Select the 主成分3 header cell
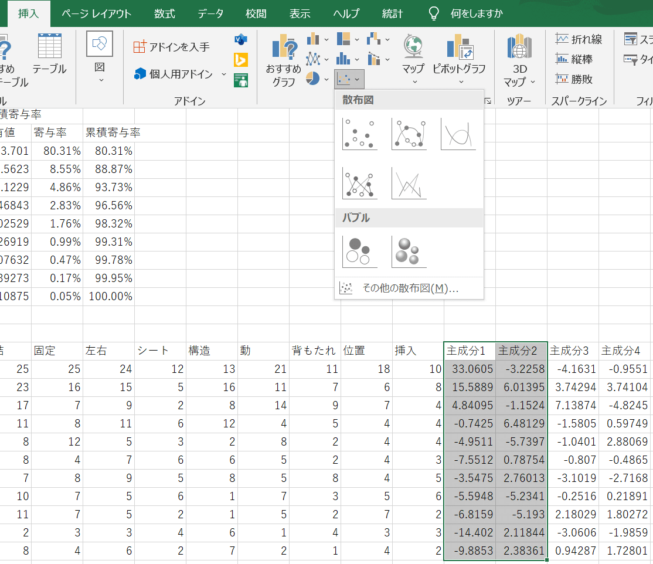 pos(573,351)
